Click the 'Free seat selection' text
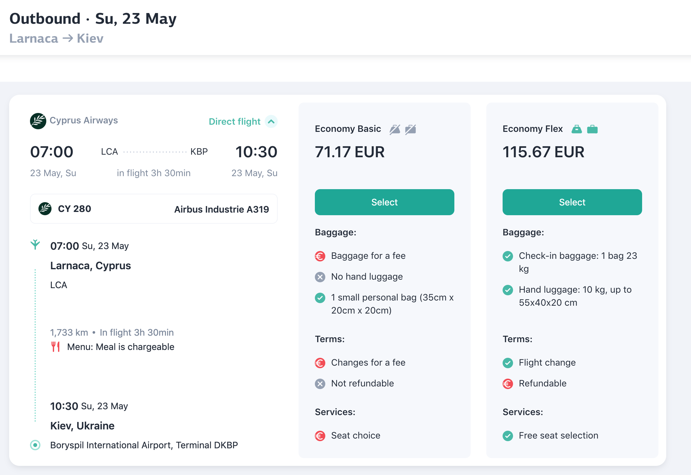Viewport: 691px width, 475px height. coord(559,436)
